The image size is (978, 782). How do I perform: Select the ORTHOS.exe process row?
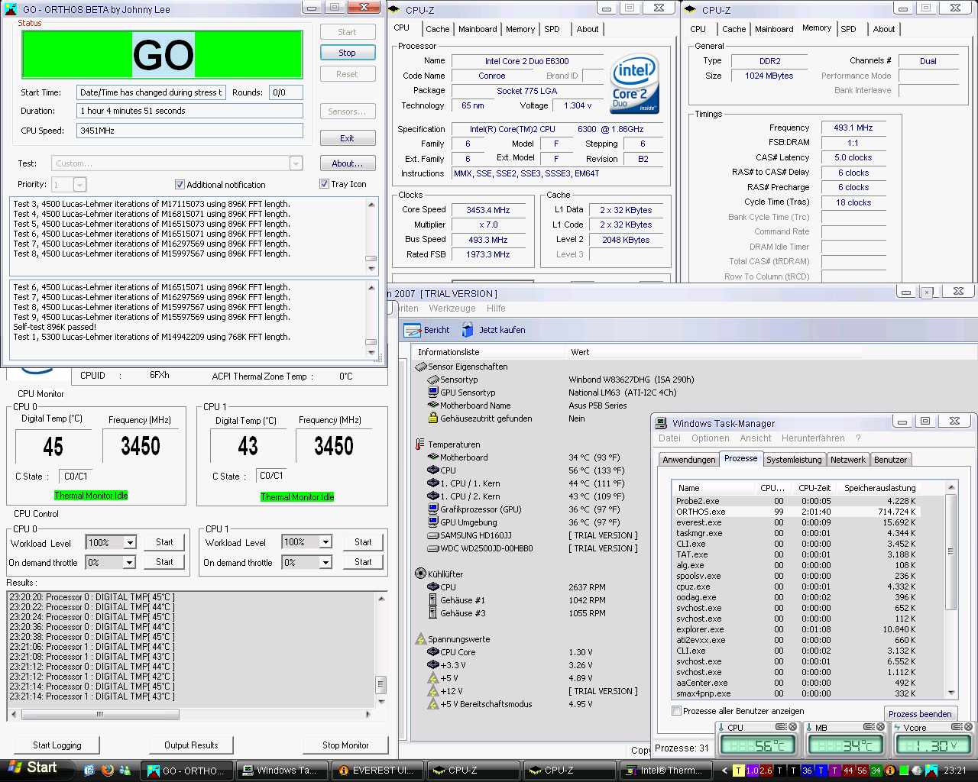pos(795,512)
